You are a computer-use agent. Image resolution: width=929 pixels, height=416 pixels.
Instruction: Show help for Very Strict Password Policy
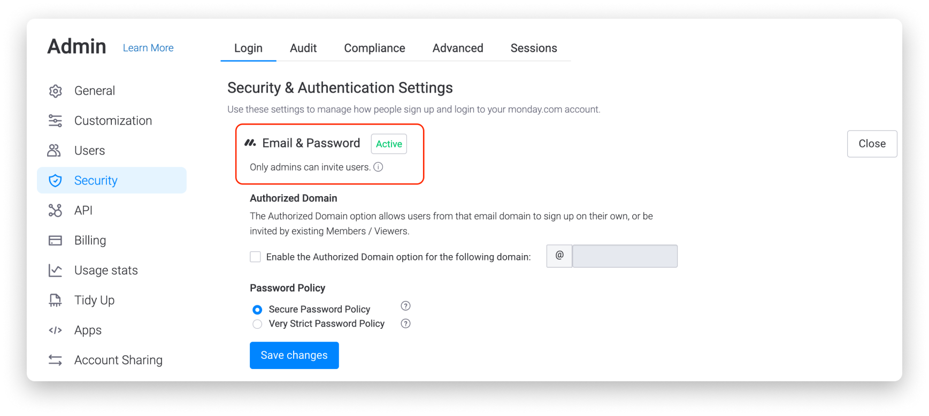(405, 323)
